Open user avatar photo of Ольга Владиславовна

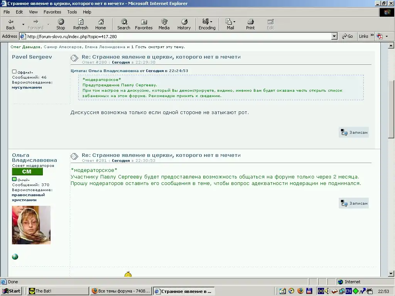31,225
